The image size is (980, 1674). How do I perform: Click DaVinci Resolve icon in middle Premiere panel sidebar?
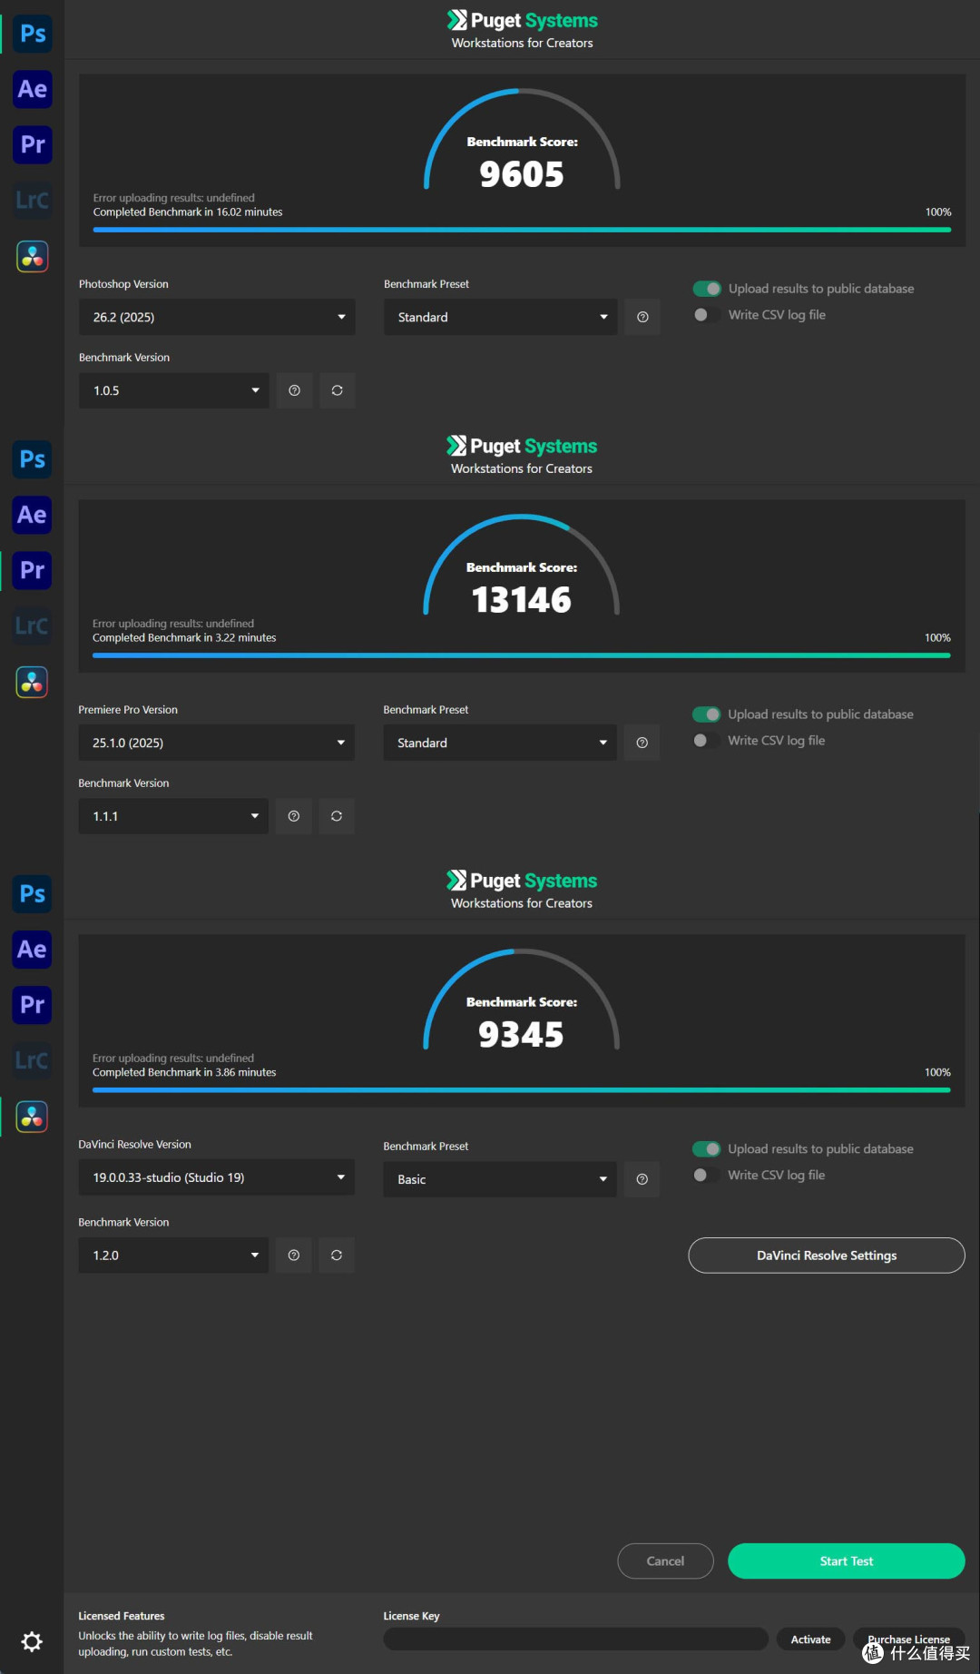click(x=32, y=682)
